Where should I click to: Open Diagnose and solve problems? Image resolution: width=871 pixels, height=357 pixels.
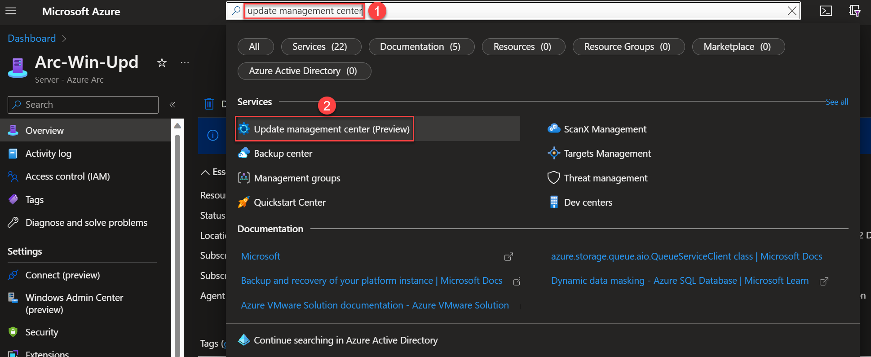click(x=85, y=223)
